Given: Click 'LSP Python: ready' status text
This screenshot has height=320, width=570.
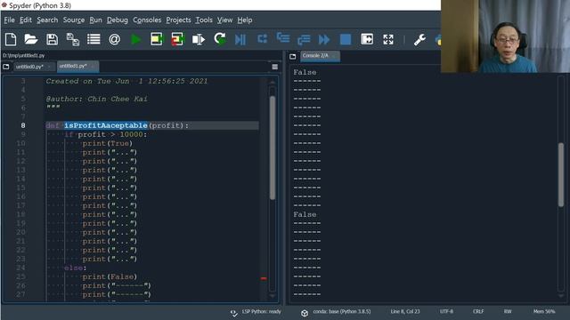Looking at the screenshot, I should [262, 312].
